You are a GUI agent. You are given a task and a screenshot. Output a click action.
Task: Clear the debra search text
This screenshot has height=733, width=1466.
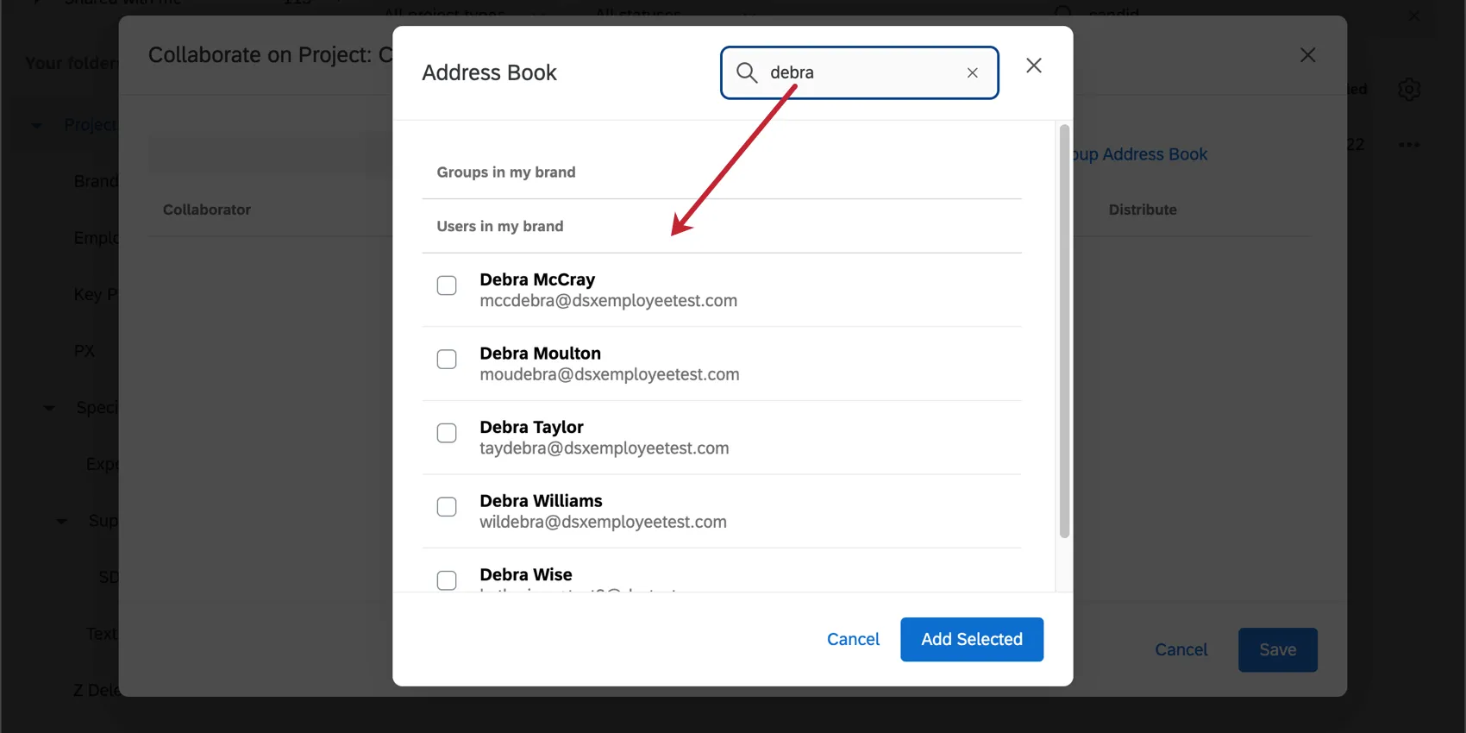click(x=972, y=73)
